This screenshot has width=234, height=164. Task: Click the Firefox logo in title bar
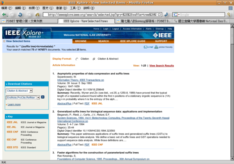[2, 3]
